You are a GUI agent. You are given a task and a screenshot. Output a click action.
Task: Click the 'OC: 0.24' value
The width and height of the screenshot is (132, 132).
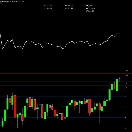(90, 6)
